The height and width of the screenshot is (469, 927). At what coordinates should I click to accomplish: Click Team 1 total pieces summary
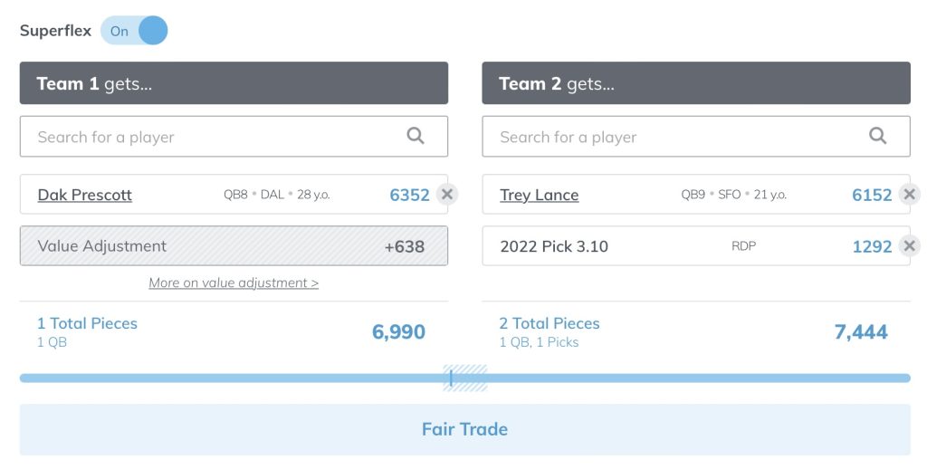87,331
